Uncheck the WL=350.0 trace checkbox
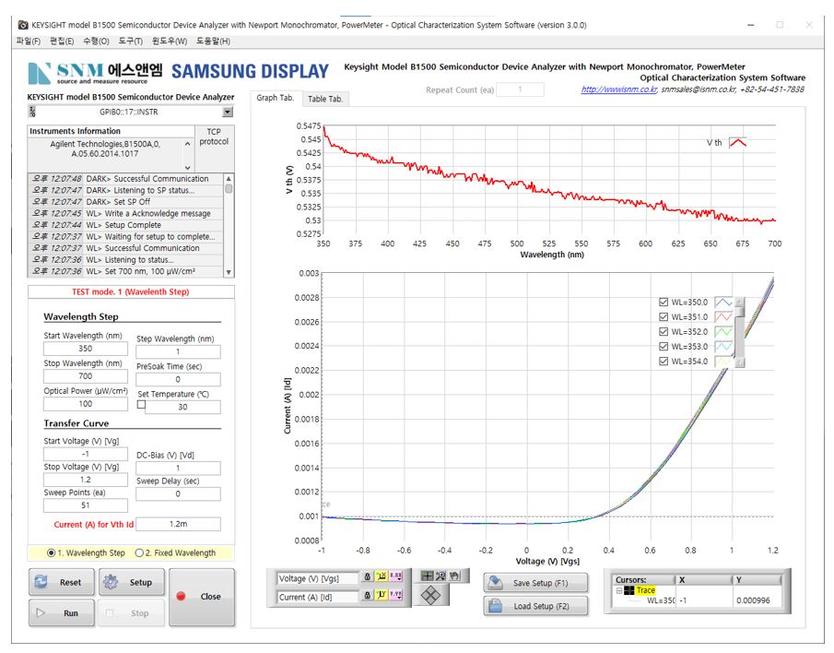Image resolution: width=834 pixels, height=653 pixels. (x=664, y=303)
